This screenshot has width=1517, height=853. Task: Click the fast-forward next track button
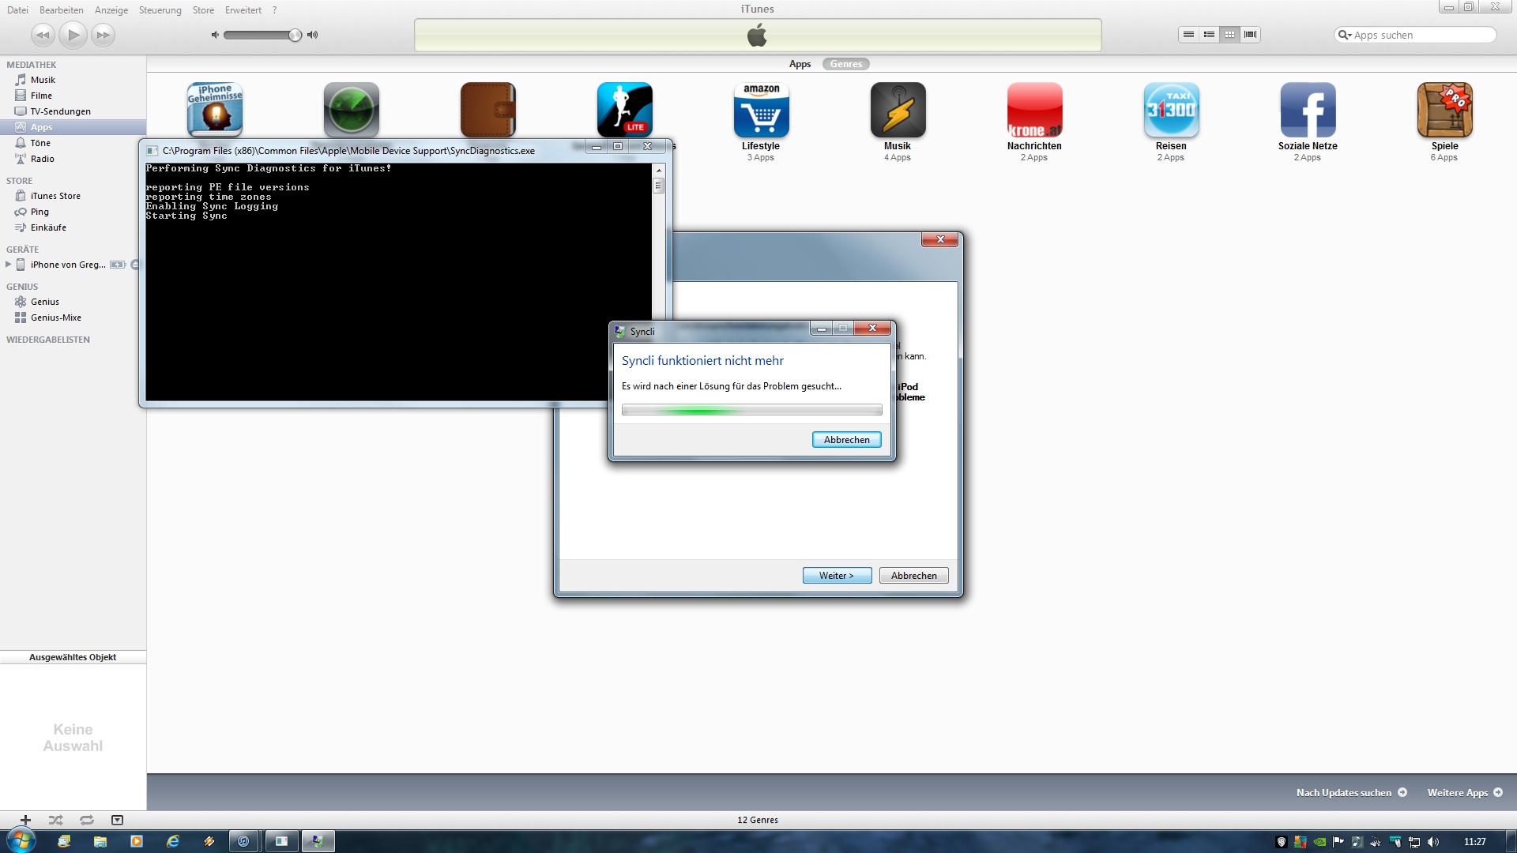point(103,35)
